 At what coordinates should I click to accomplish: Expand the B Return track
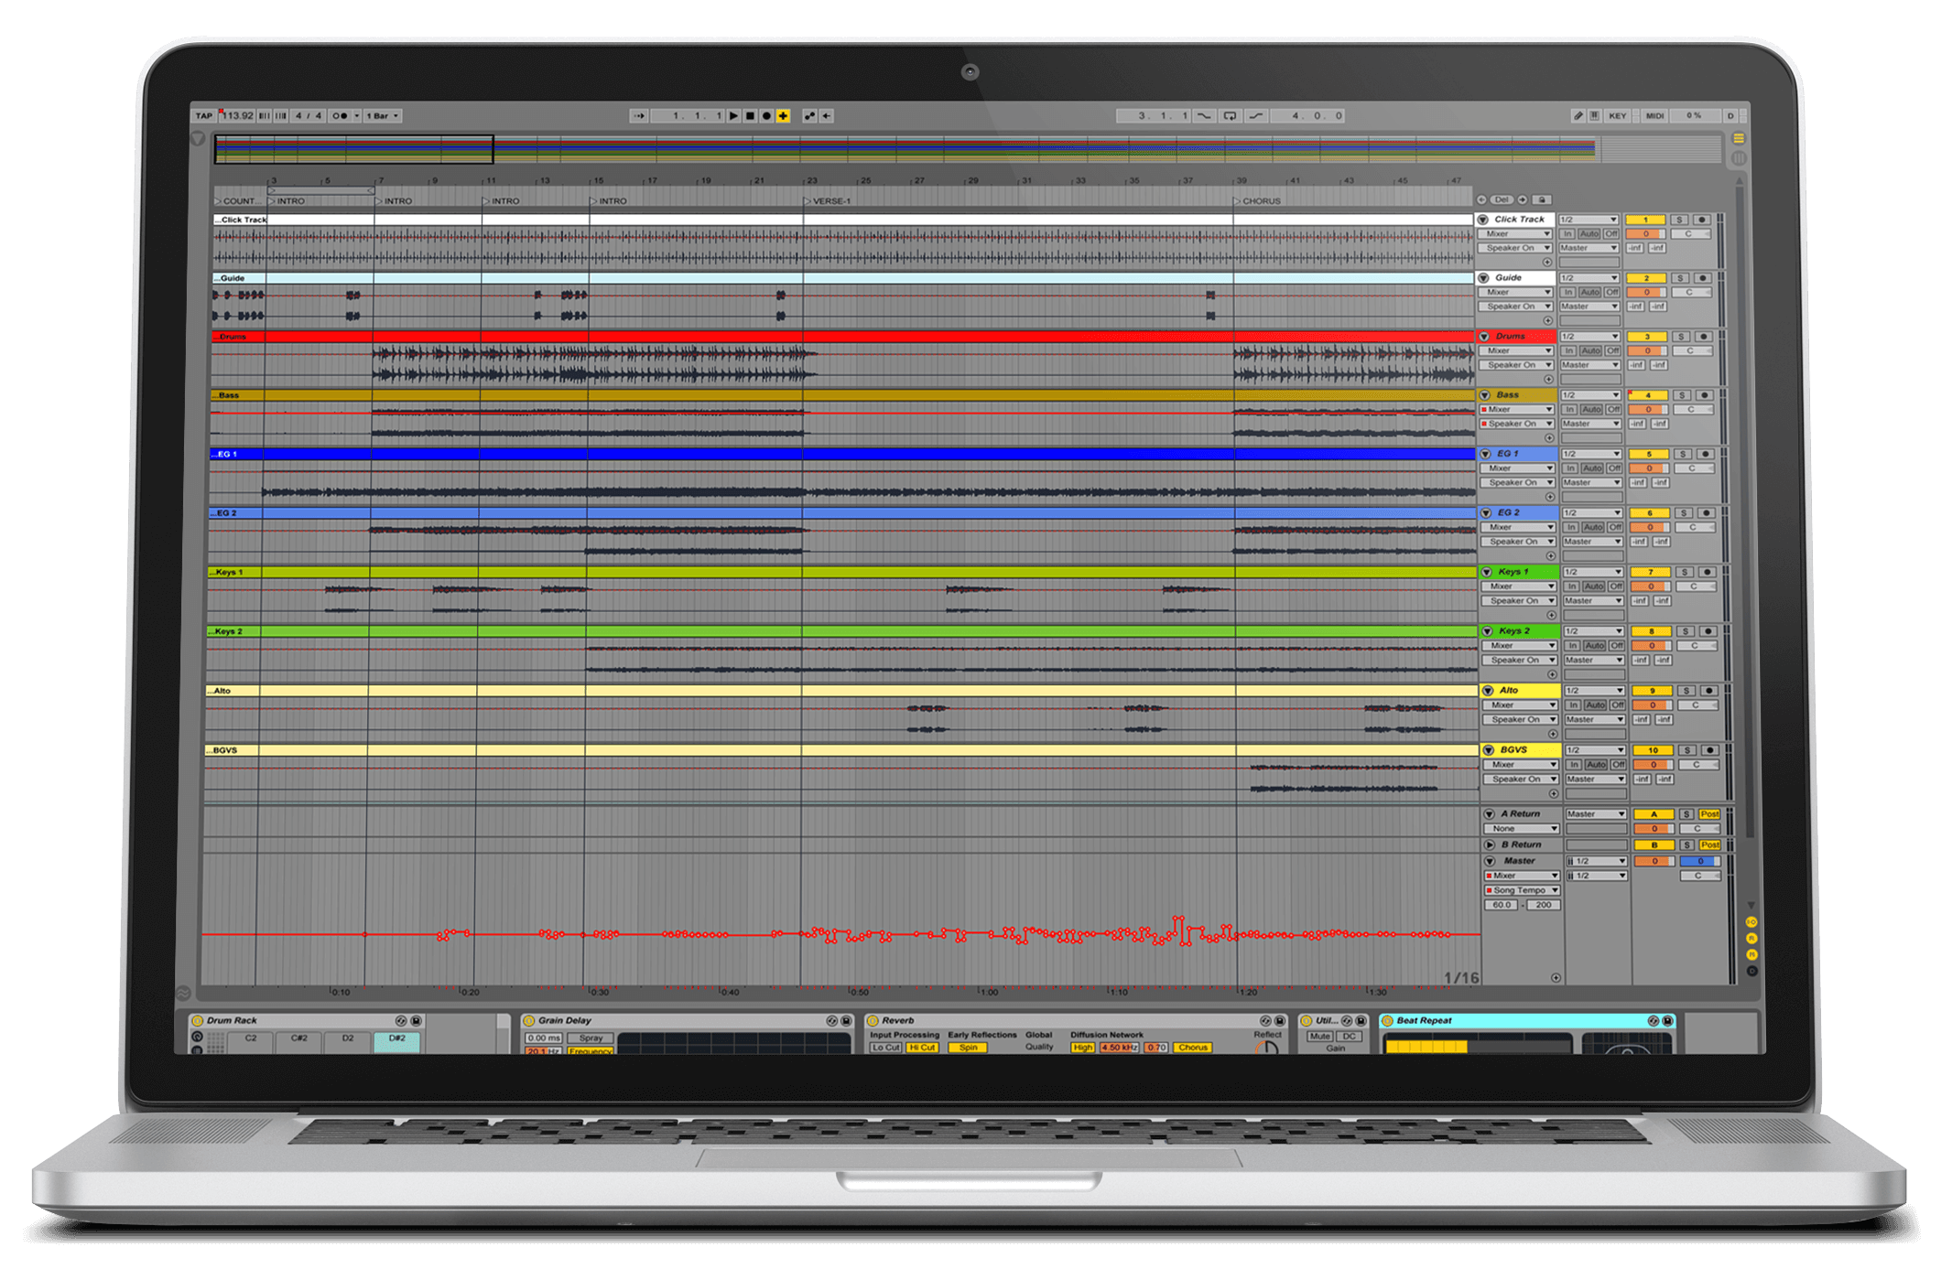[x=1490, y=845]
